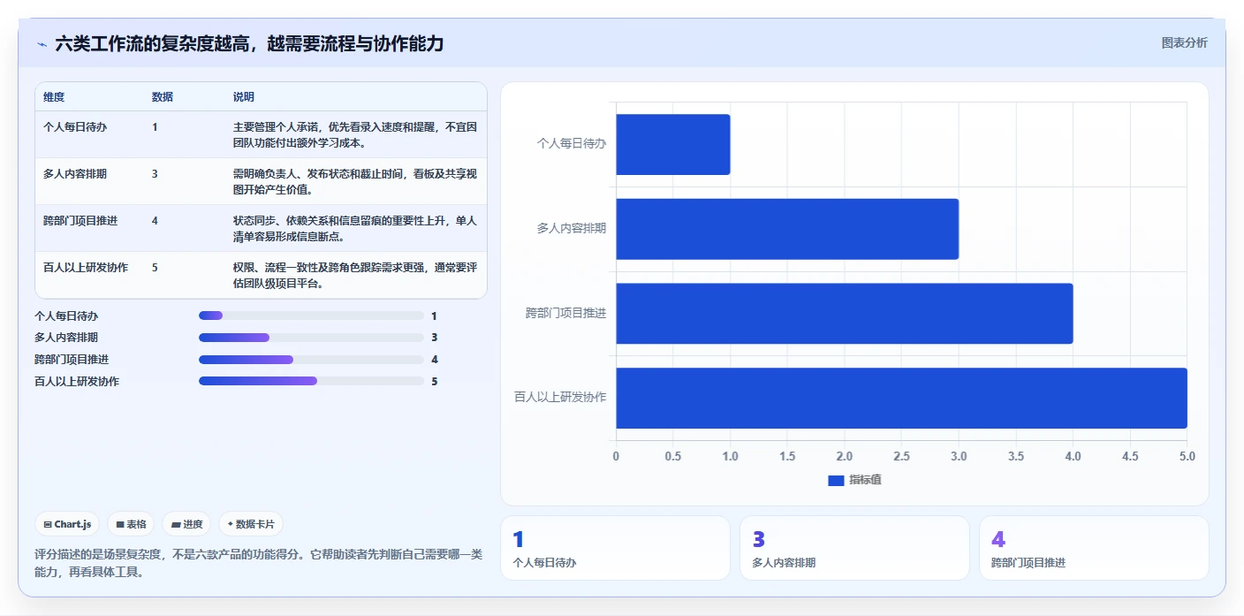Click the Chart.js tag chip
1244x616 pixels.
[x=67, y=524]
